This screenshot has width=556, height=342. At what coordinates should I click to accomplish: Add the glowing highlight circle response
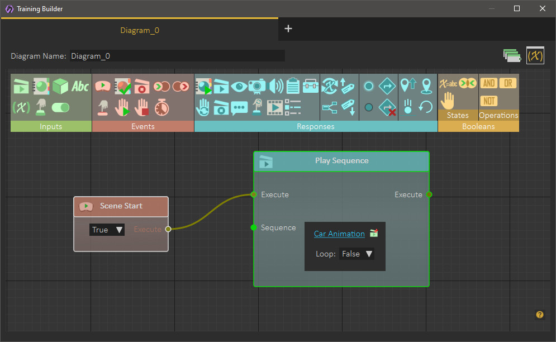tap(369, 86)
